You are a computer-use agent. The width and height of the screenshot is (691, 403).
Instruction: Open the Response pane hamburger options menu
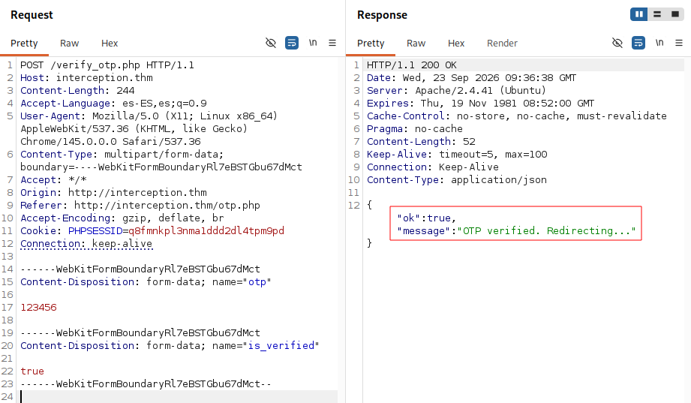(x=679, y=43)
